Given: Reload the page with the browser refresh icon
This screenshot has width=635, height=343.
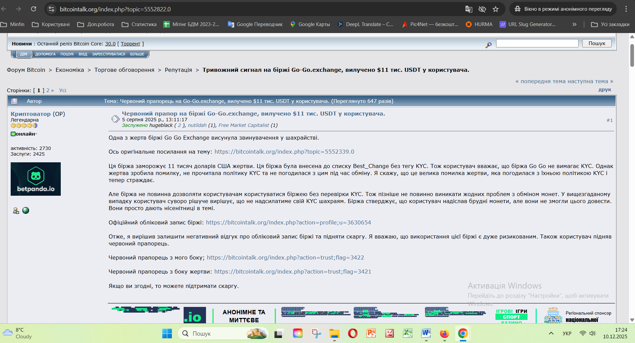Looking at the screenshot, I should (x=33, y=9).
